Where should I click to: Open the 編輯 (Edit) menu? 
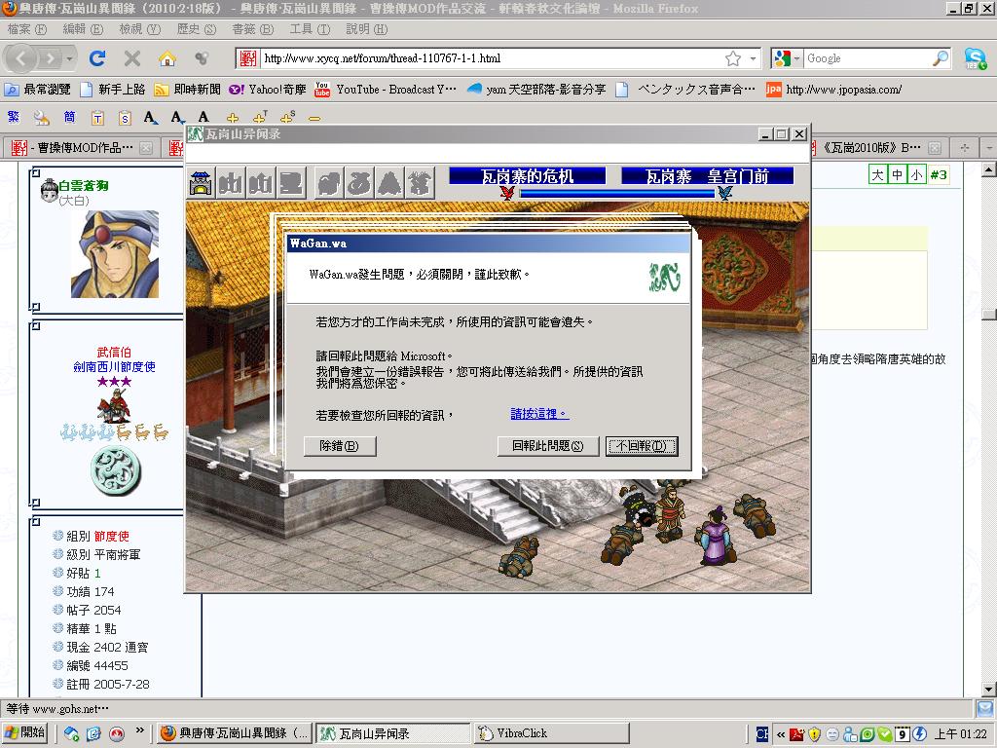(x=83, y=29)
